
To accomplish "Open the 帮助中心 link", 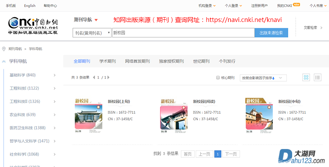I will [x=50, y=6].
